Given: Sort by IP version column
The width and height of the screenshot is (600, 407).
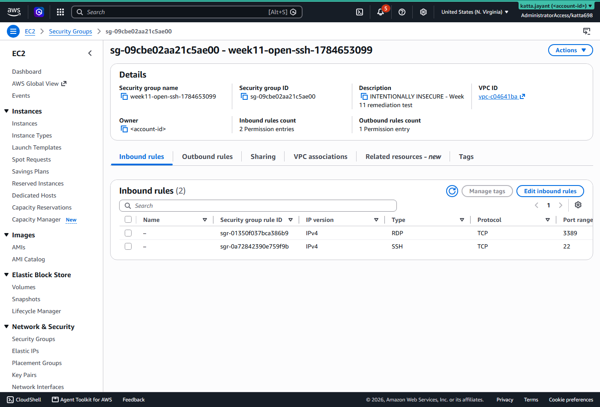Looking at the screenshot, I should [x=376, y=220].
